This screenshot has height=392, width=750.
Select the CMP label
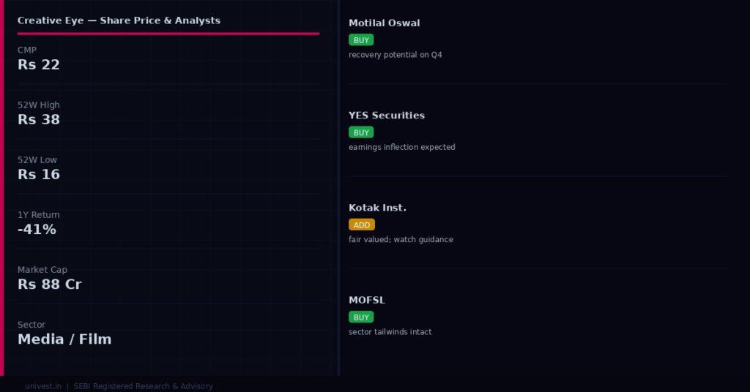[27, 50]
